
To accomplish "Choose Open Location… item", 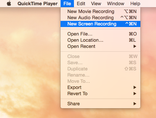I will pyautogui.click(x=100, y=40).
